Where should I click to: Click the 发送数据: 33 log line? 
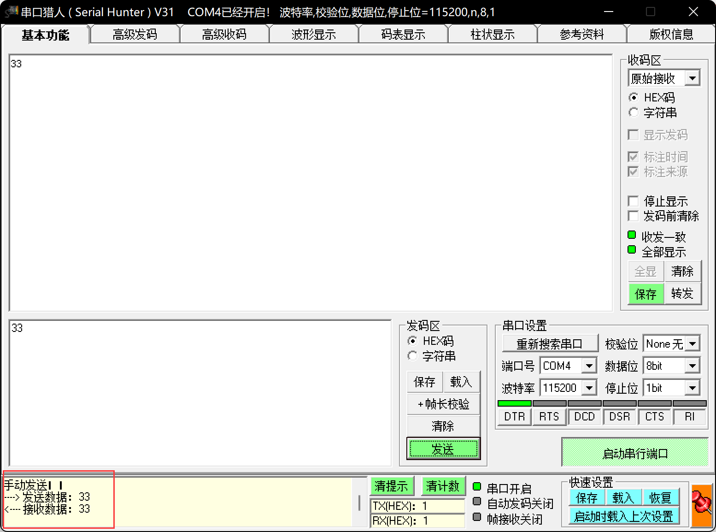[47, 497]
